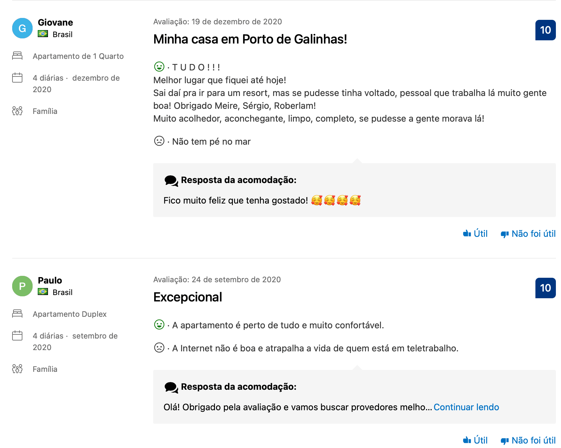Click the bed icon beside Apartamento de 1 Quarto

17,56
